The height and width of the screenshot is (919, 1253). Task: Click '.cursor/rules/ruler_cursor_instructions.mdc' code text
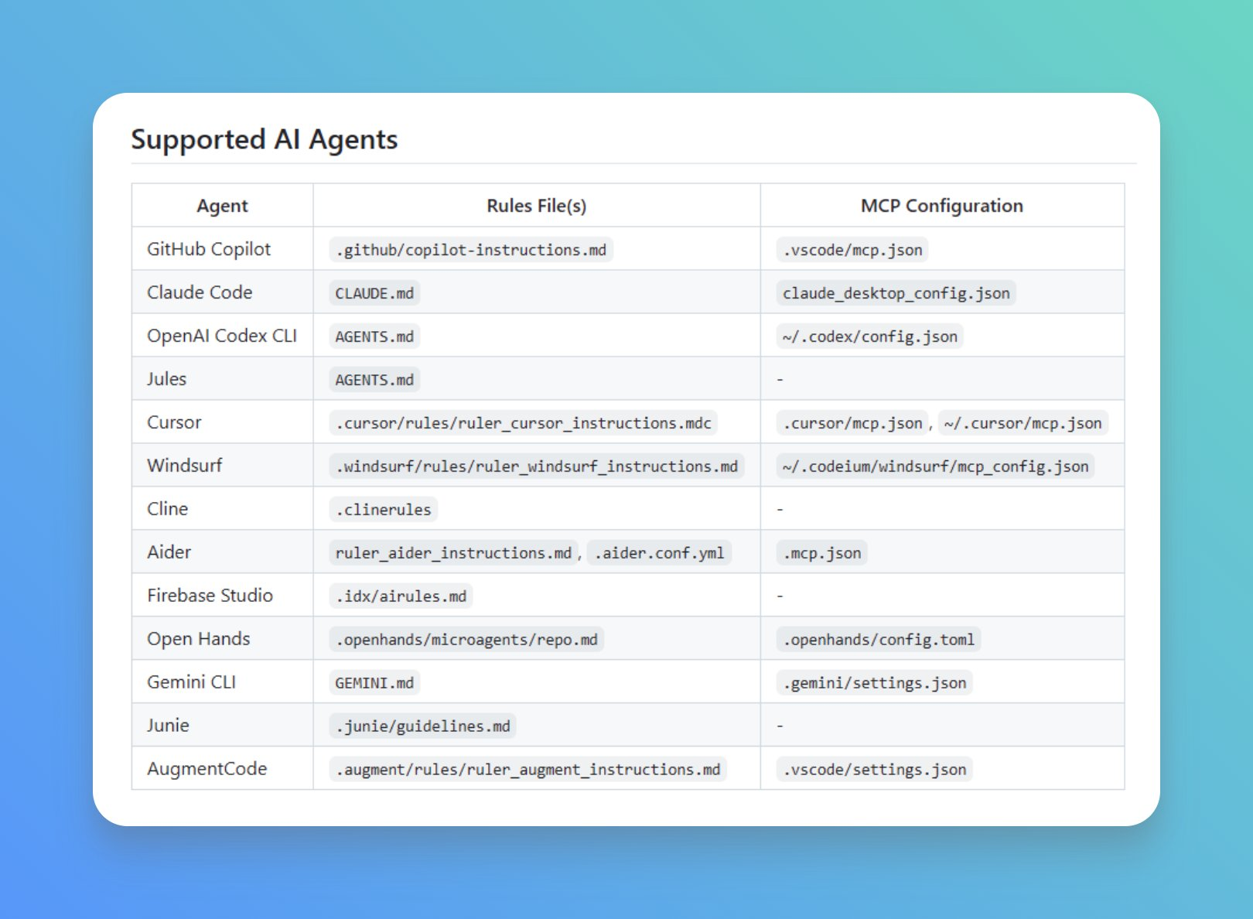click(x=524, y=423)
